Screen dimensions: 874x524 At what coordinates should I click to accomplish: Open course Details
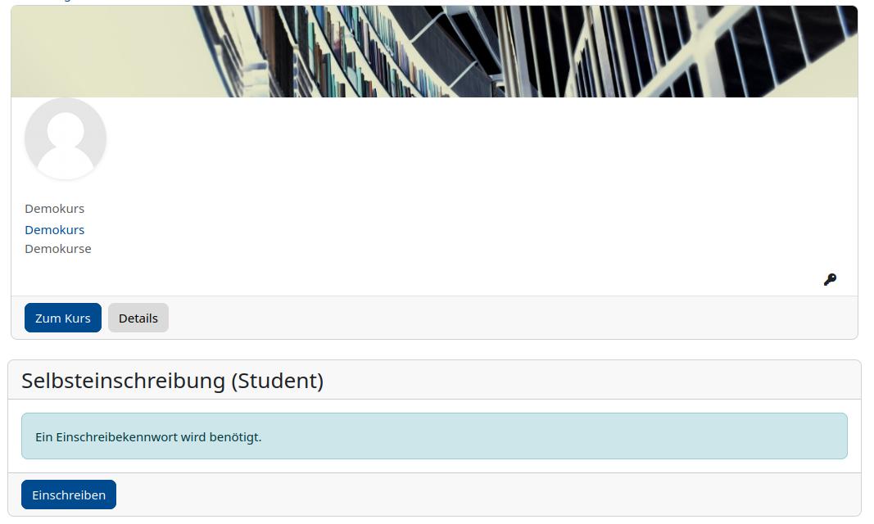pyautogui.click(x=138, y=318)
